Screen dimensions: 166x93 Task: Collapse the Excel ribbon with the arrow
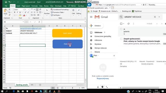[85, 18]
